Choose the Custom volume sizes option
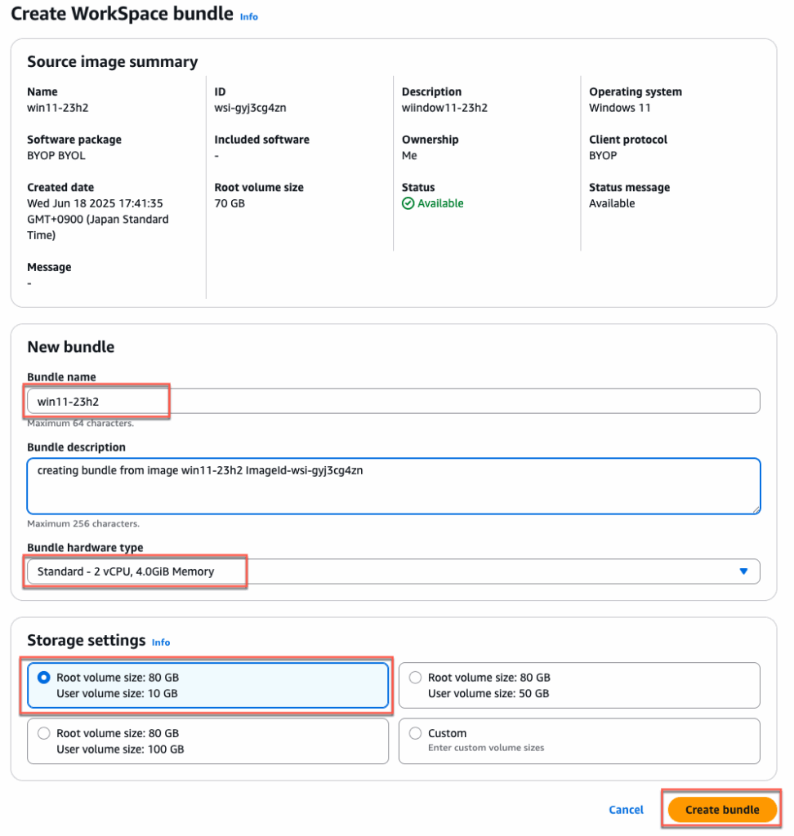The width and height of the screenshot is (794, 836). (415, 733)
